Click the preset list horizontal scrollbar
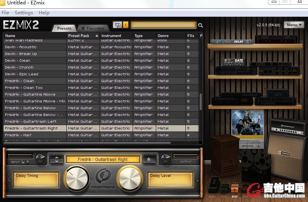Viewport: 308px width, 202px height. 87,143
